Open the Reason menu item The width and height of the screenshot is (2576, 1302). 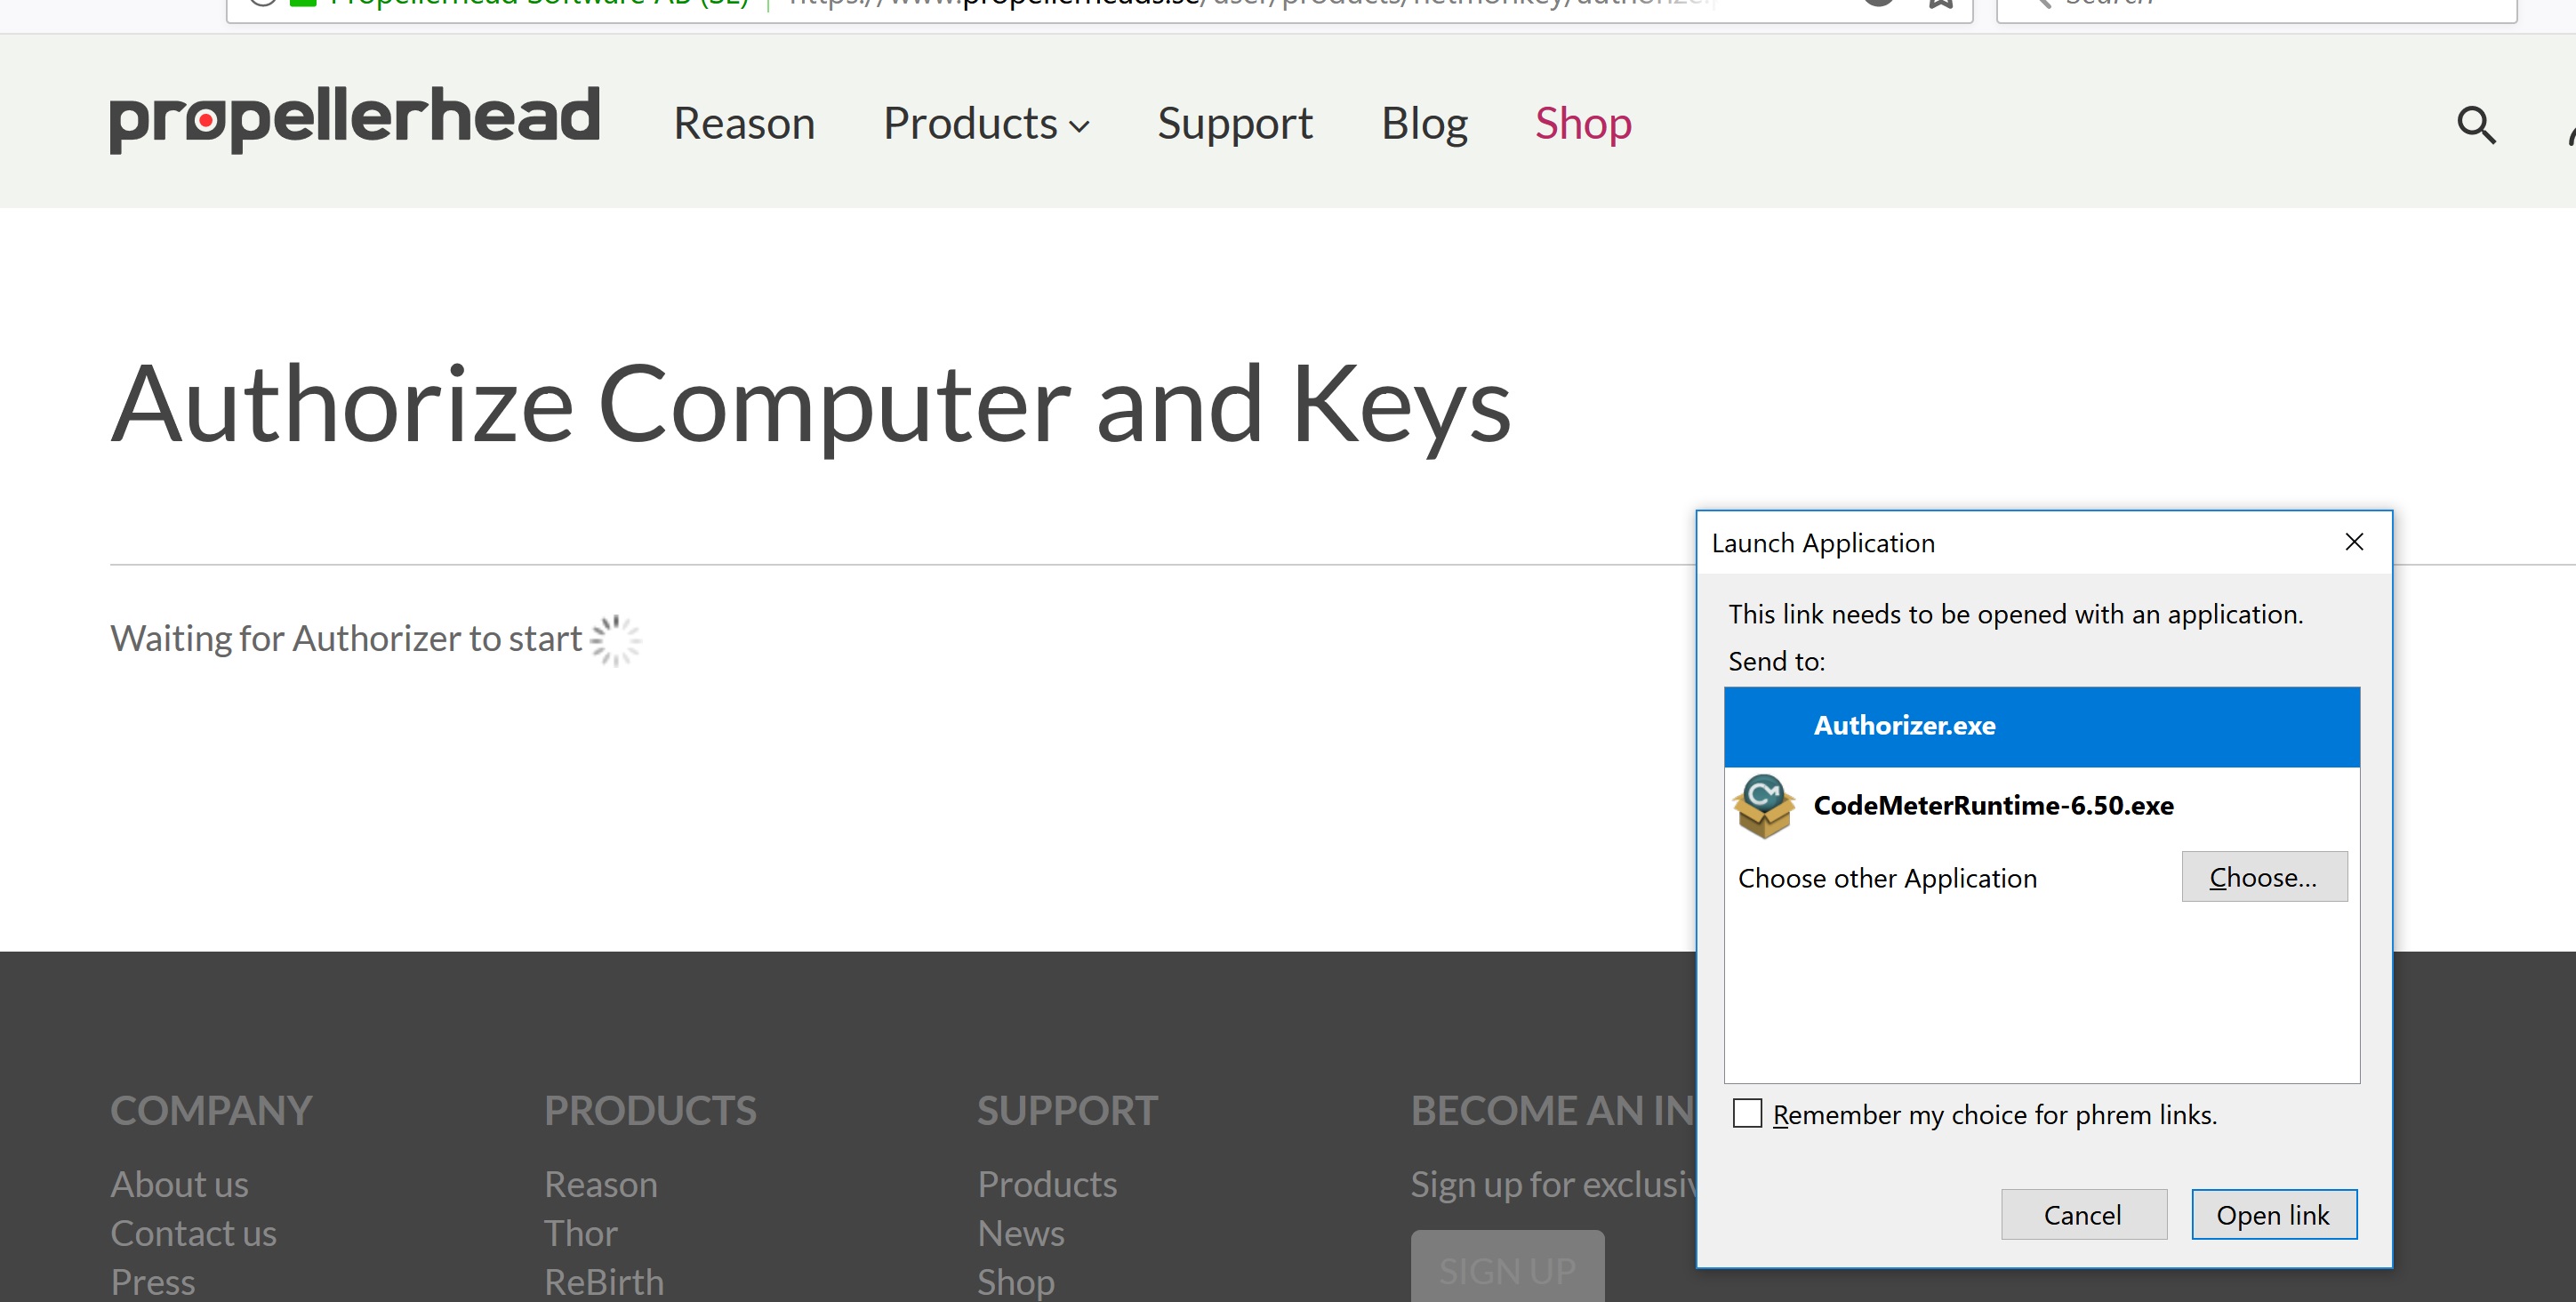click(744, 124)
